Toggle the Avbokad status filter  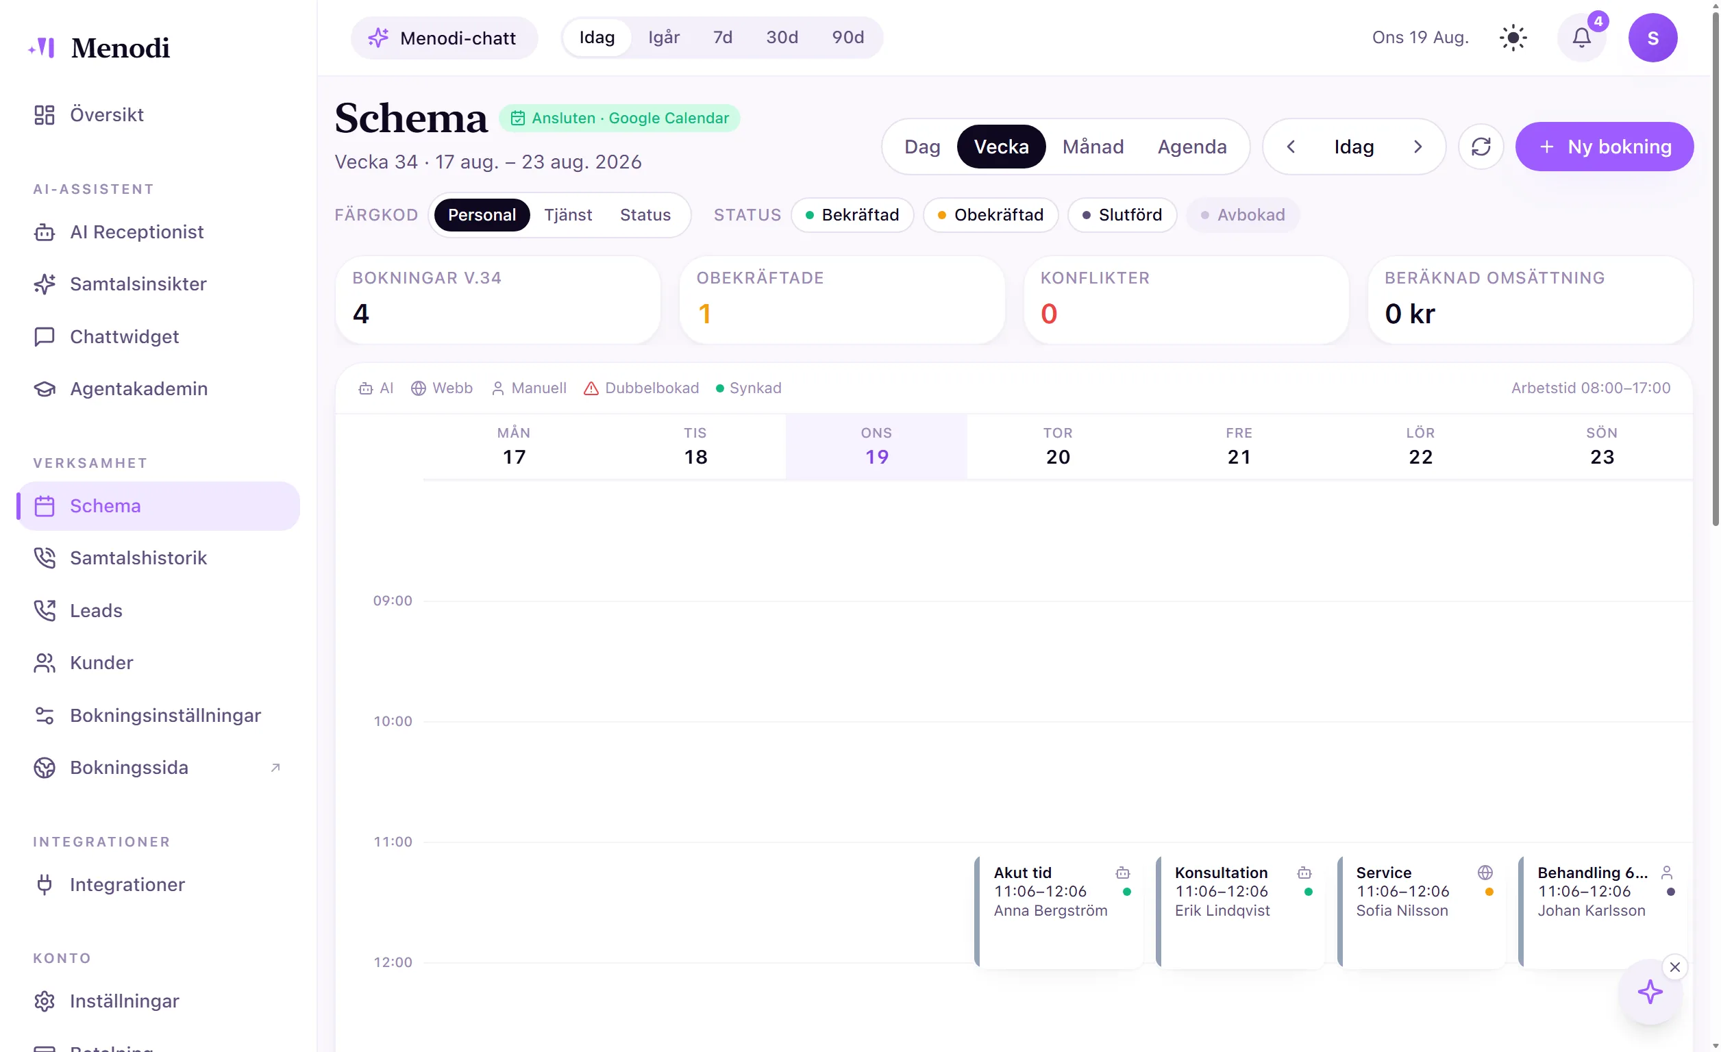(1243, 215)
